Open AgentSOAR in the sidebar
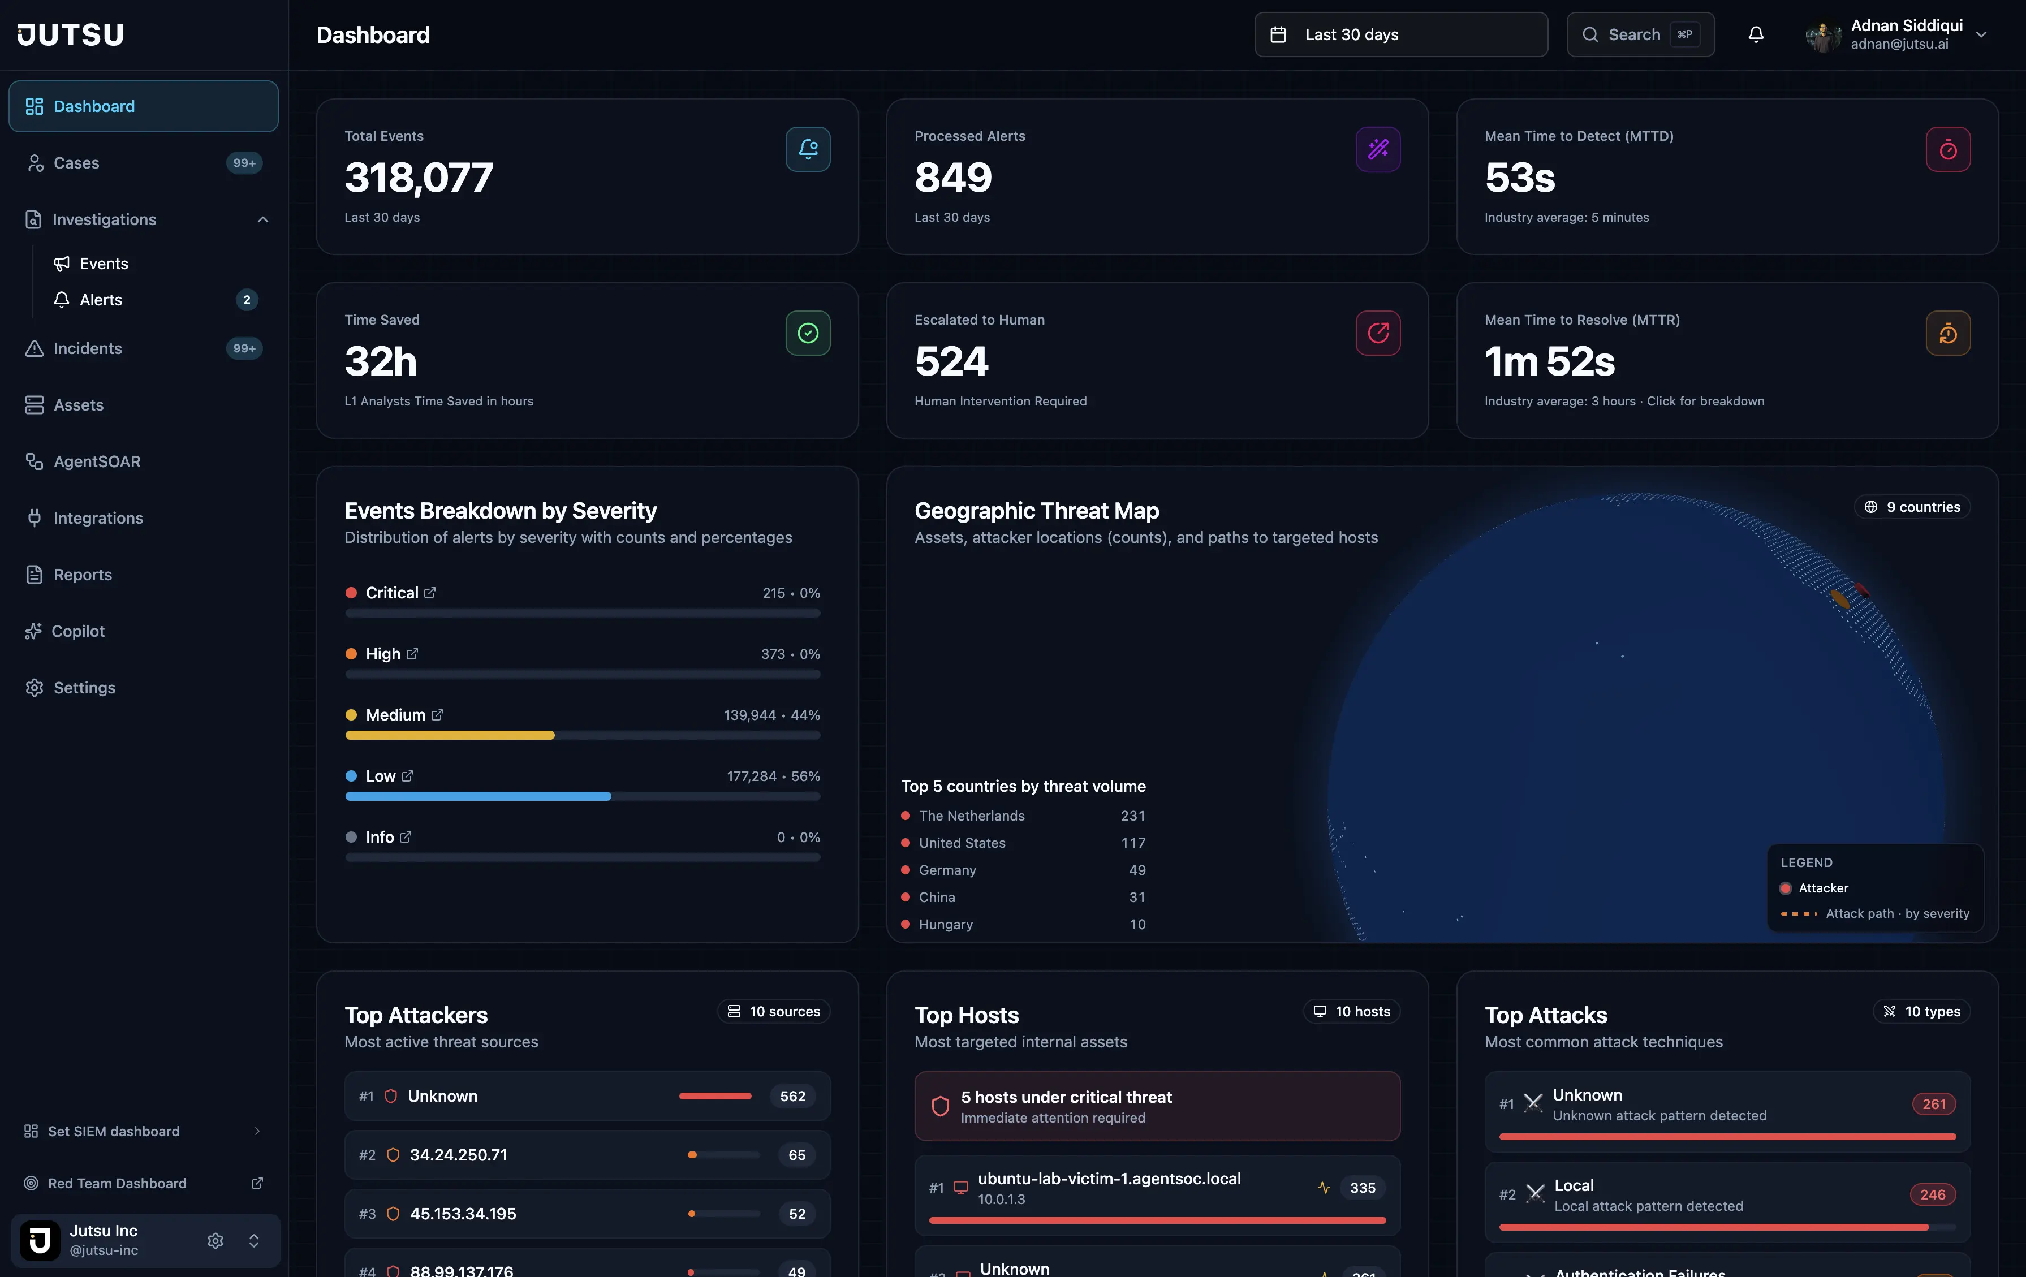This screenshot has height=1277, width=2026. click(x=143, y=462)
